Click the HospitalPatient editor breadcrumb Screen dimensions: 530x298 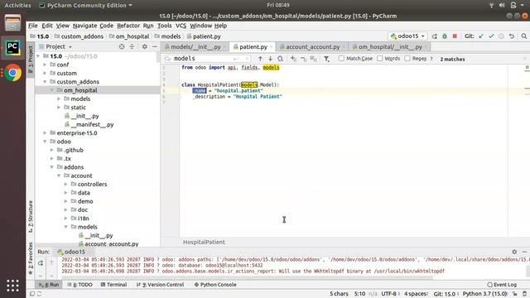click(x=204, y=243)
